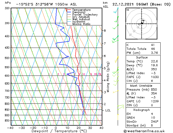Click the Most Unstable CAPE value 1239
The image size is (173, 133).
[155, 101]
